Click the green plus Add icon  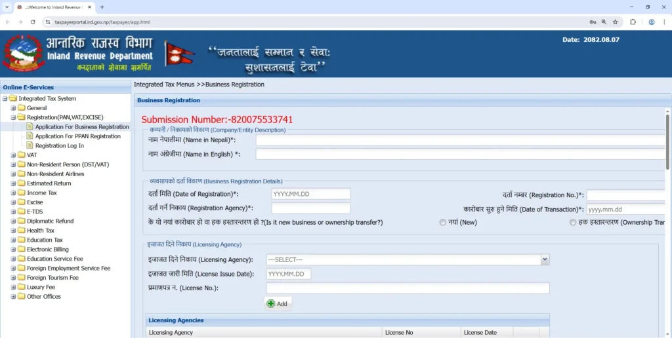tap(271, 303)
